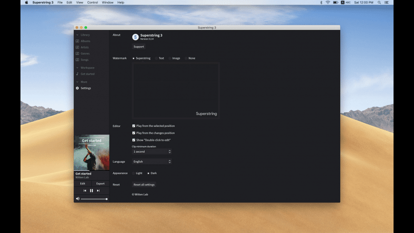Open the Language English dropdown
The image size is (414, 233).
[152, 162]
